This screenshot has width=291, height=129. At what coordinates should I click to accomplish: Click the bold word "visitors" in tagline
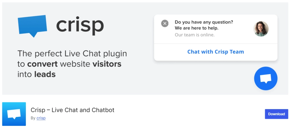click(107, 64)
